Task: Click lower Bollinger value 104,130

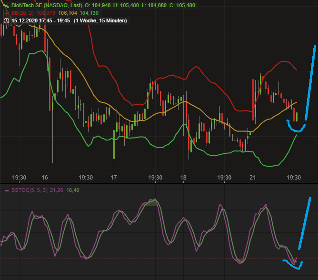Action: click(89, 13)
